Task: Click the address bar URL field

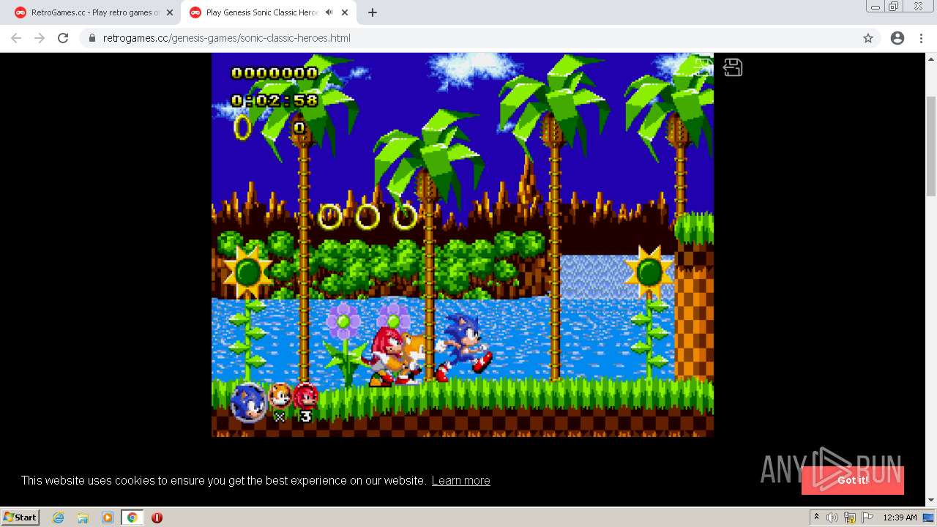Action: tap(468, 38)
